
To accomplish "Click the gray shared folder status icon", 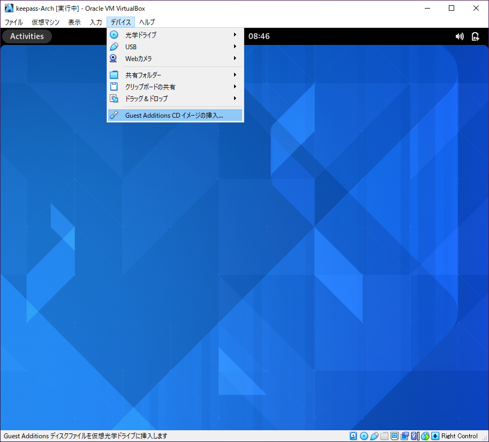I will click(x=384, y=436).
